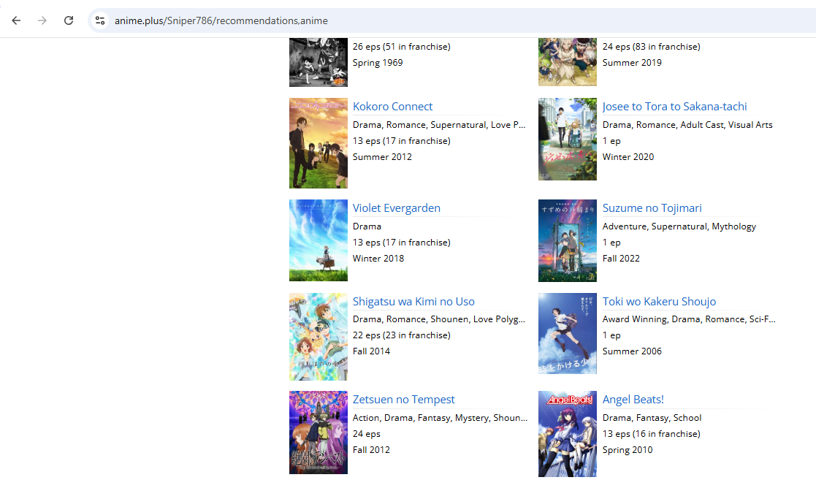Select the text "Adventure, Supernatural, Mythology"
This screenshot has height=499, width=816.
[x=679, y=226]
